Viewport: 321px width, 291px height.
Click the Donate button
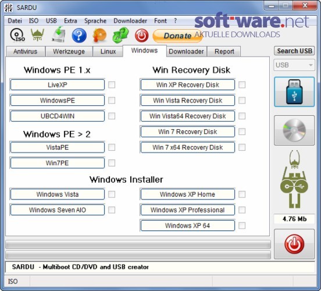[177, 36]
